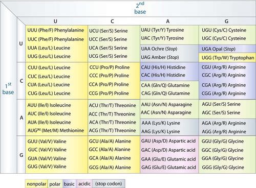Select UGC (Cys/C) Cysteine

(224, 38)
